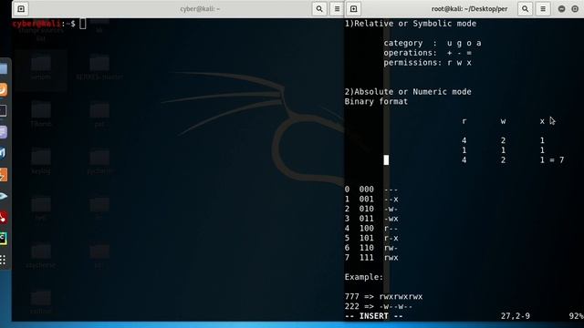The height and width of the screenshot is (328, 584).
Task: Open hamburger menu in cyber@kali terminal
Action: pyautogui.click(x=337, y=8)
